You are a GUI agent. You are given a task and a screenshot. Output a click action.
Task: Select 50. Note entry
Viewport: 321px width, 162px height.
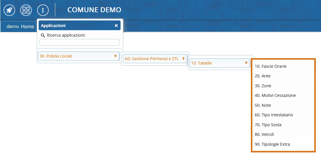tap(263, 105)
